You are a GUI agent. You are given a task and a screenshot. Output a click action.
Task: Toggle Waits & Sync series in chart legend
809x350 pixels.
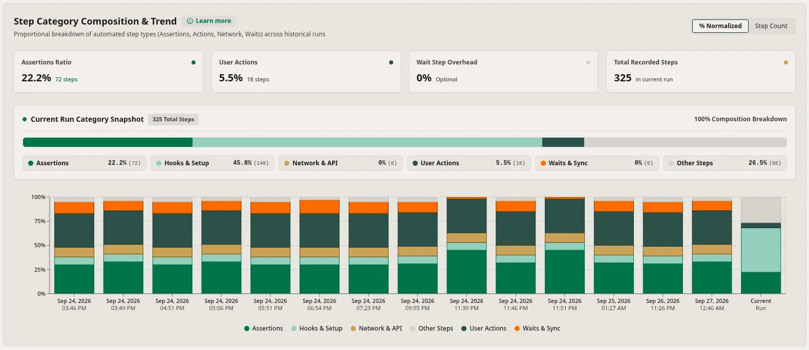(537, 329)
